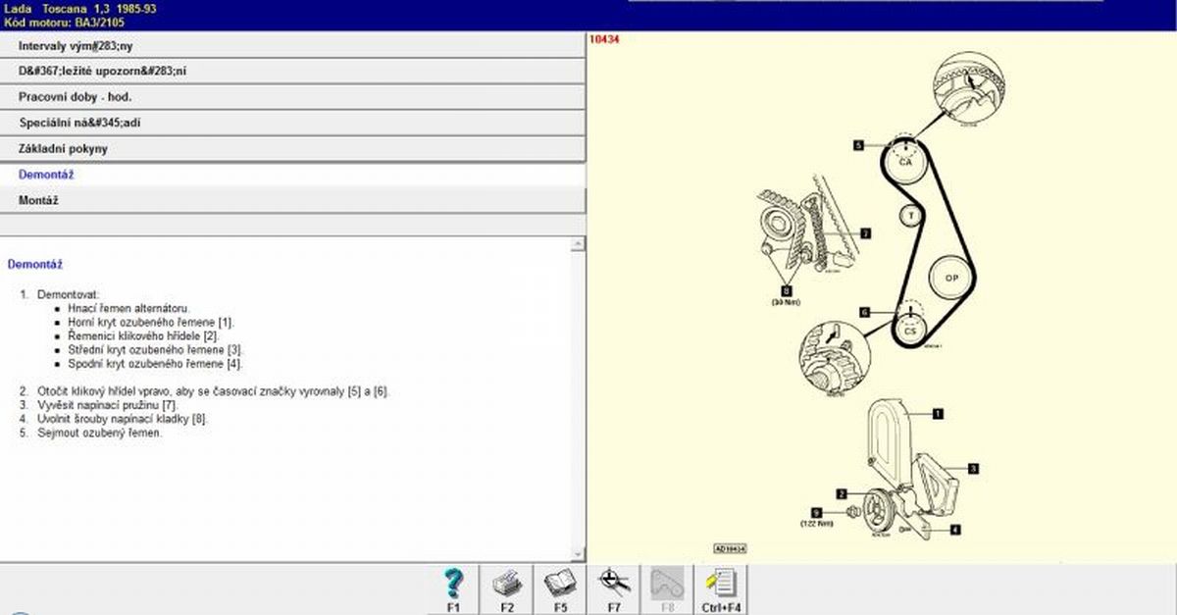
Task: Click the T tensioner pulley in the diagram
Action: [911, 215]
